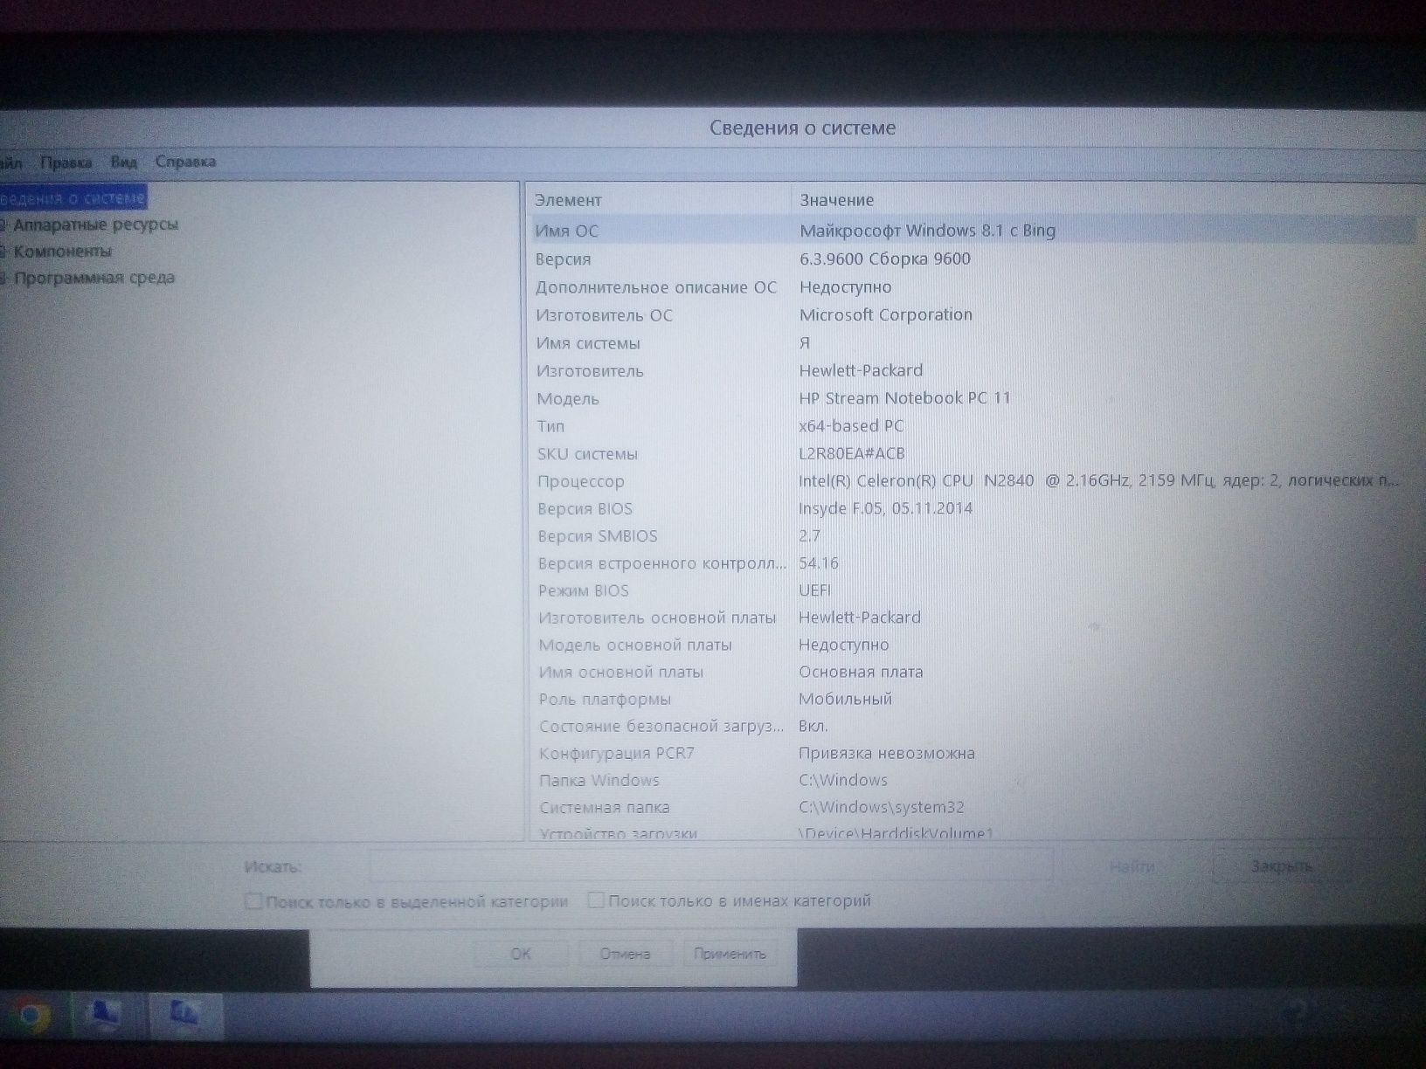Click the Закрыть button
The height and width of the screenshot is (1069, 1426).
(x=1281, y=866)
